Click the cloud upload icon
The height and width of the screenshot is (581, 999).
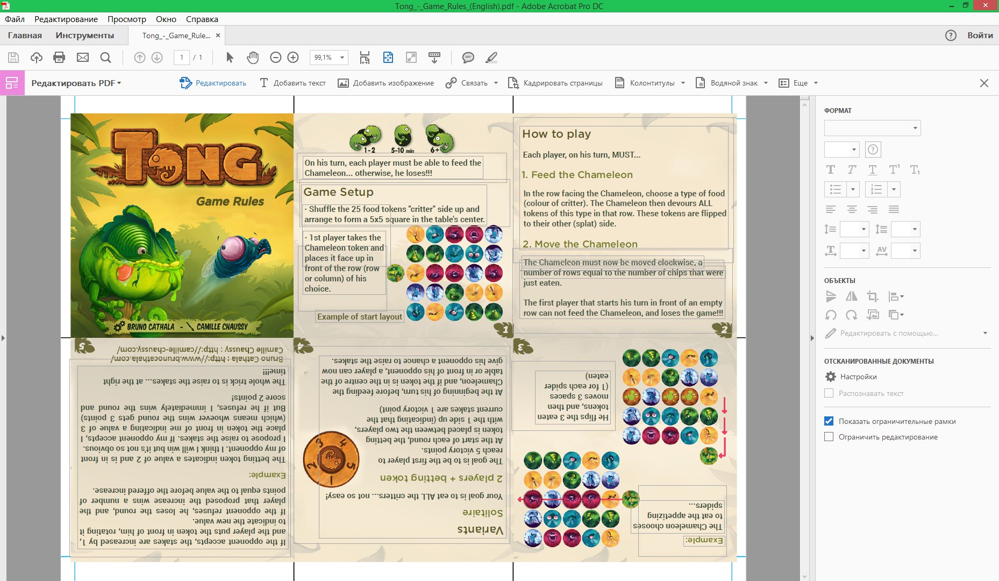coord(37,58)
